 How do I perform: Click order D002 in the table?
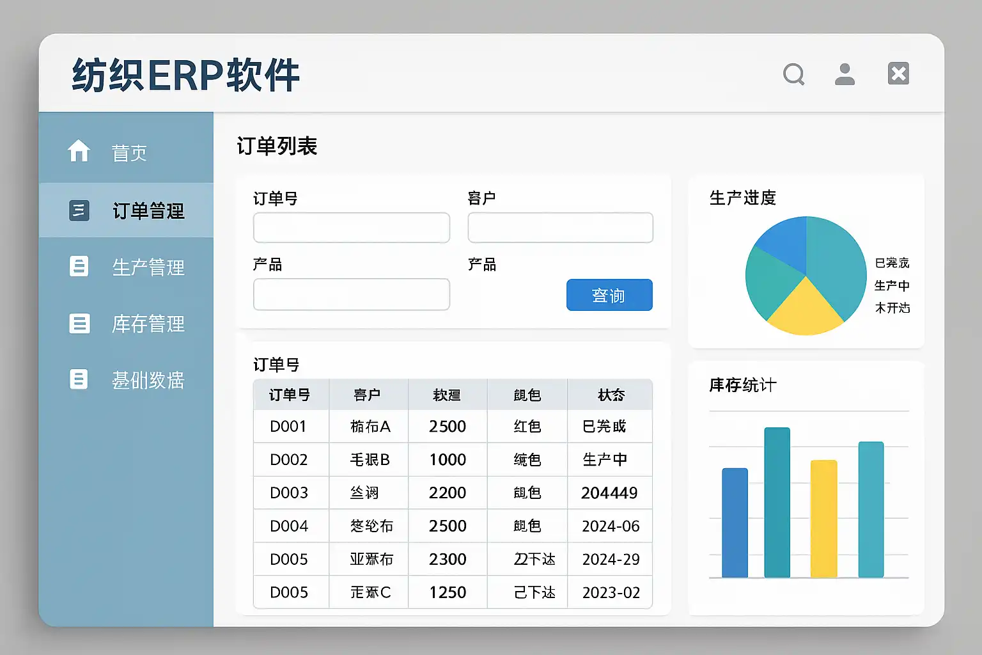288,460
